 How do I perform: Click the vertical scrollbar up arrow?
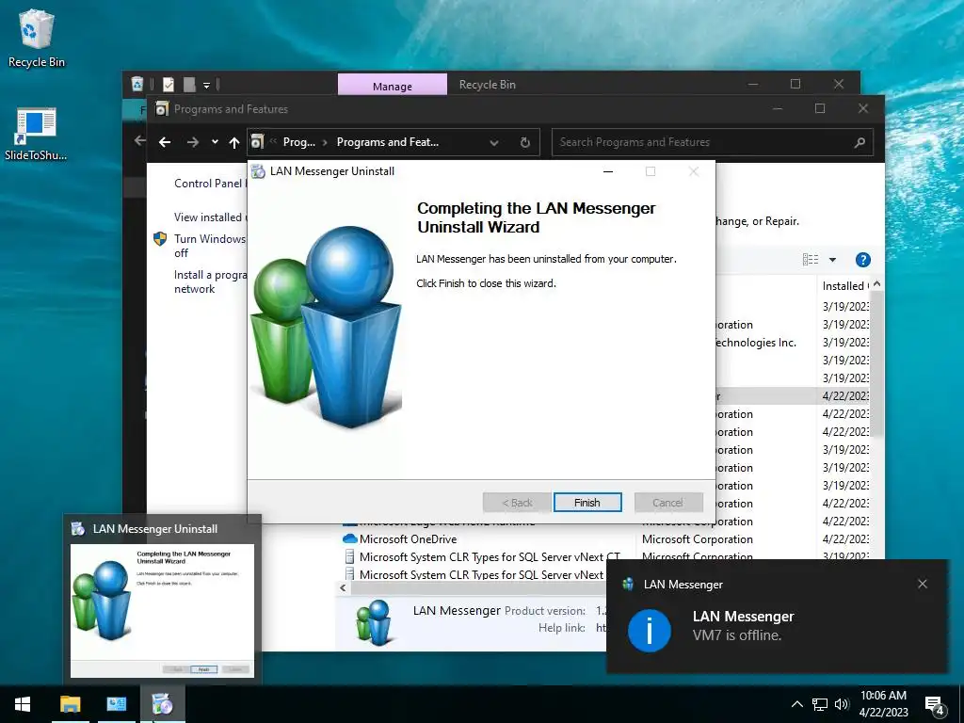pyautogui.click(x=877, y=283)
